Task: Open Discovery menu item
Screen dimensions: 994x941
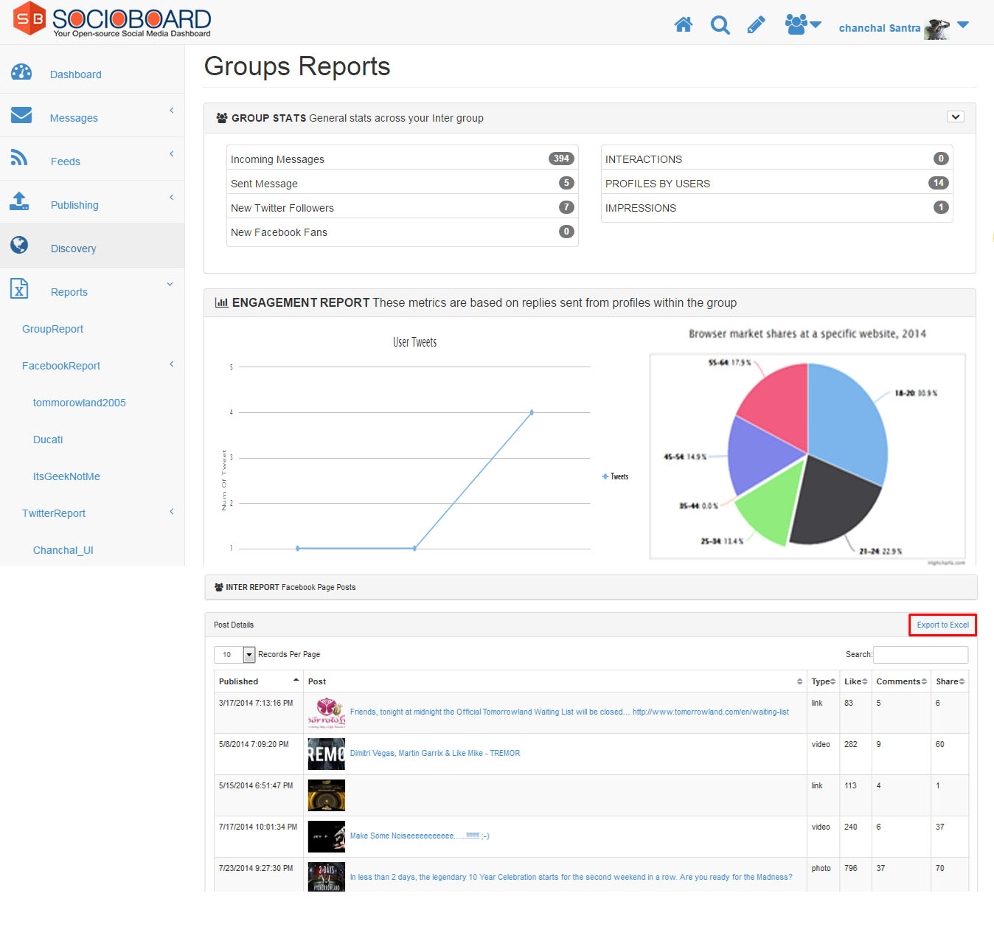Action: click(x=74, y=249)
